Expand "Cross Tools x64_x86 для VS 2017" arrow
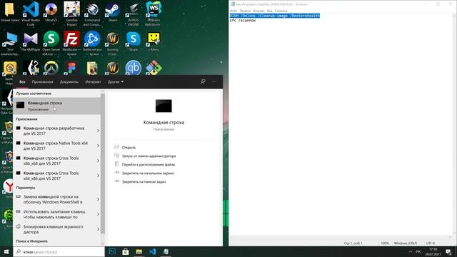The width and height of the screenshot is (457, 257). (98, 176)
